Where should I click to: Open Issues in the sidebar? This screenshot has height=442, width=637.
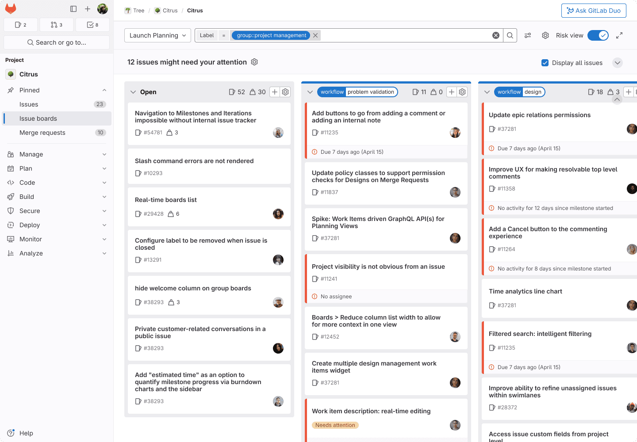[x=57, y=104]
